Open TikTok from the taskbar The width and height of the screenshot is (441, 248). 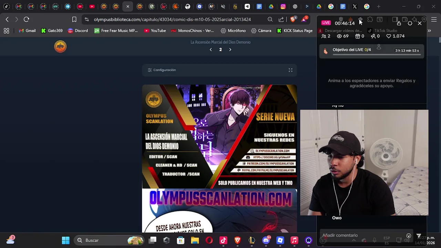point(223,240)
